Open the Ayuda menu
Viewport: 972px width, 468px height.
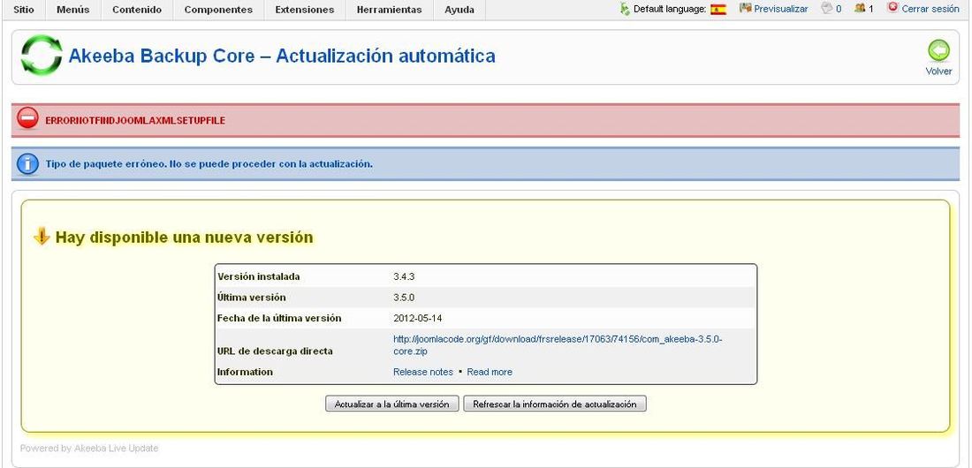pyautogui.click(x=459, y=10)
